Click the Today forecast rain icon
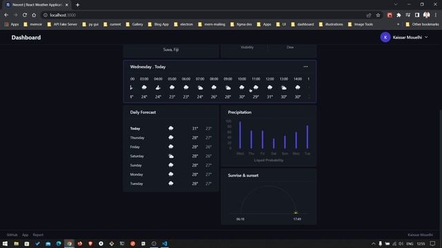442x248 pixels. [x=171, y=128]
